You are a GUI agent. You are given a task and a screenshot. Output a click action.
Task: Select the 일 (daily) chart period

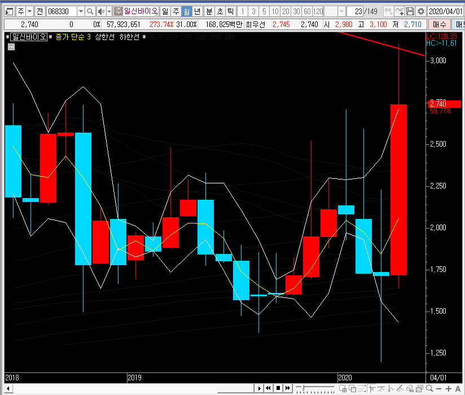[x=165, y=11]
